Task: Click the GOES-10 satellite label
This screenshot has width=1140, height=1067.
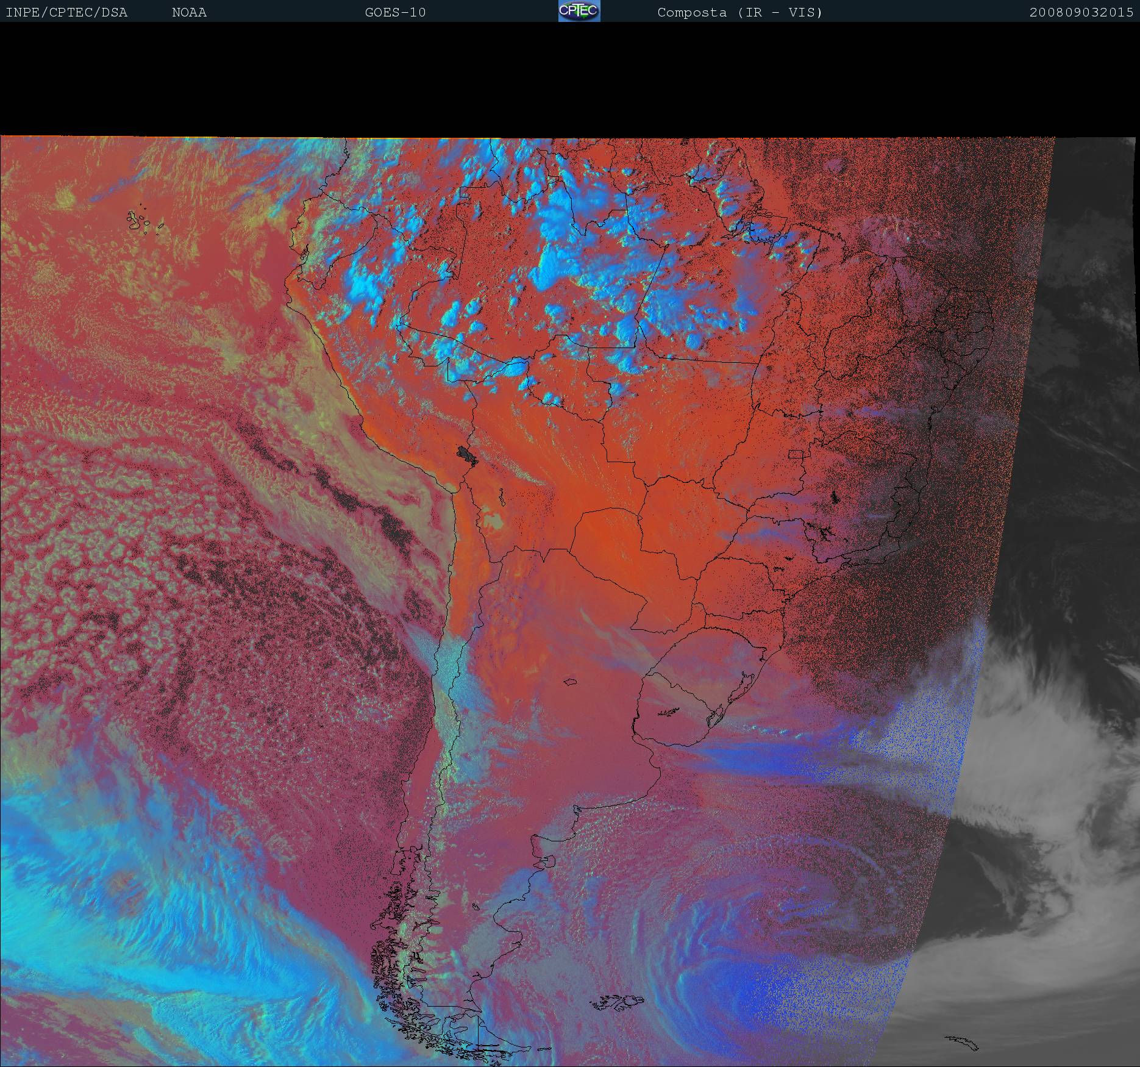Action: [x=395, y=12]
